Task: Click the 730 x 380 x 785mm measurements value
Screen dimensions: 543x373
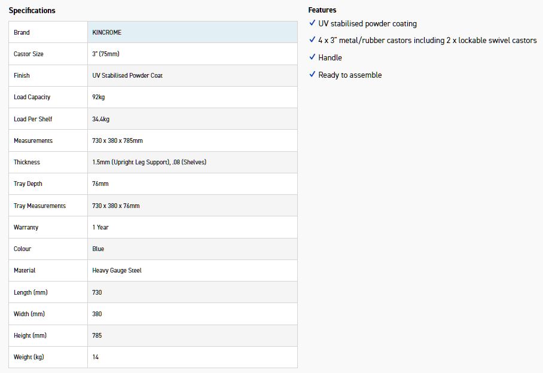Action: (x=117, y=140)
